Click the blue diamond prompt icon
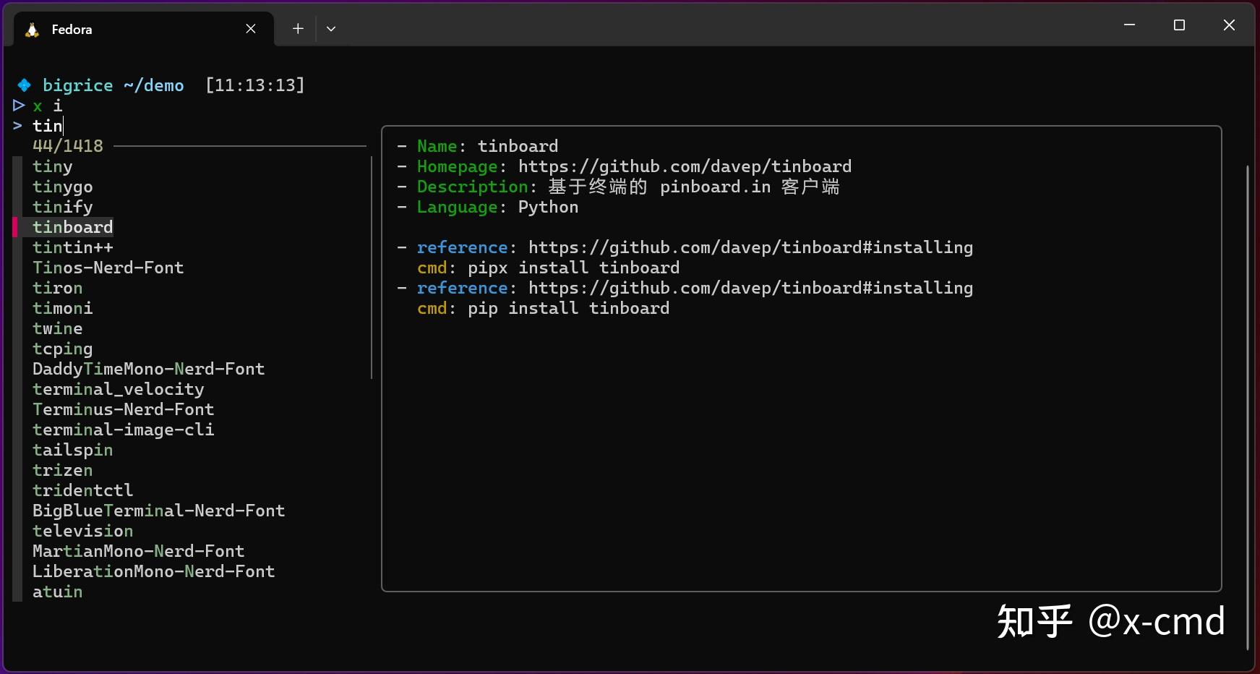1260x674 pixels. pos(23,85)
